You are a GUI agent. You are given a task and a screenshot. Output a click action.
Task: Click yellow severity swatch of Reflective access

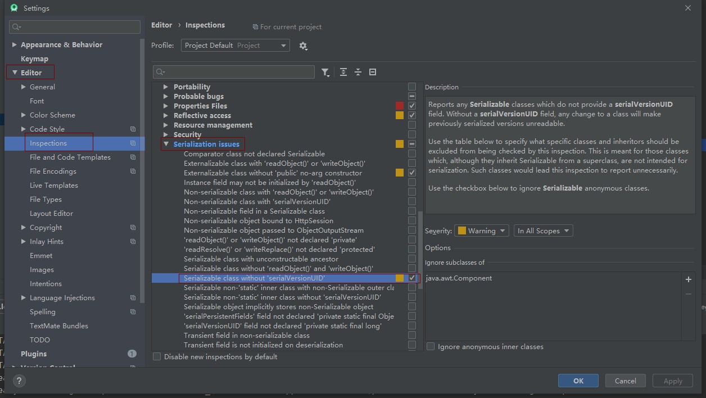pyautogui.click(x=400, y=115)
